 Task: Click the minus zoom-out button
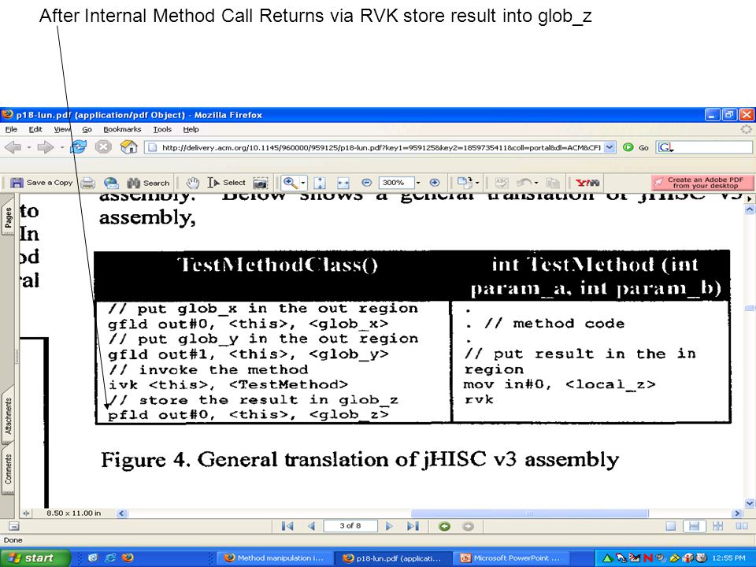(x=366, y=182)
